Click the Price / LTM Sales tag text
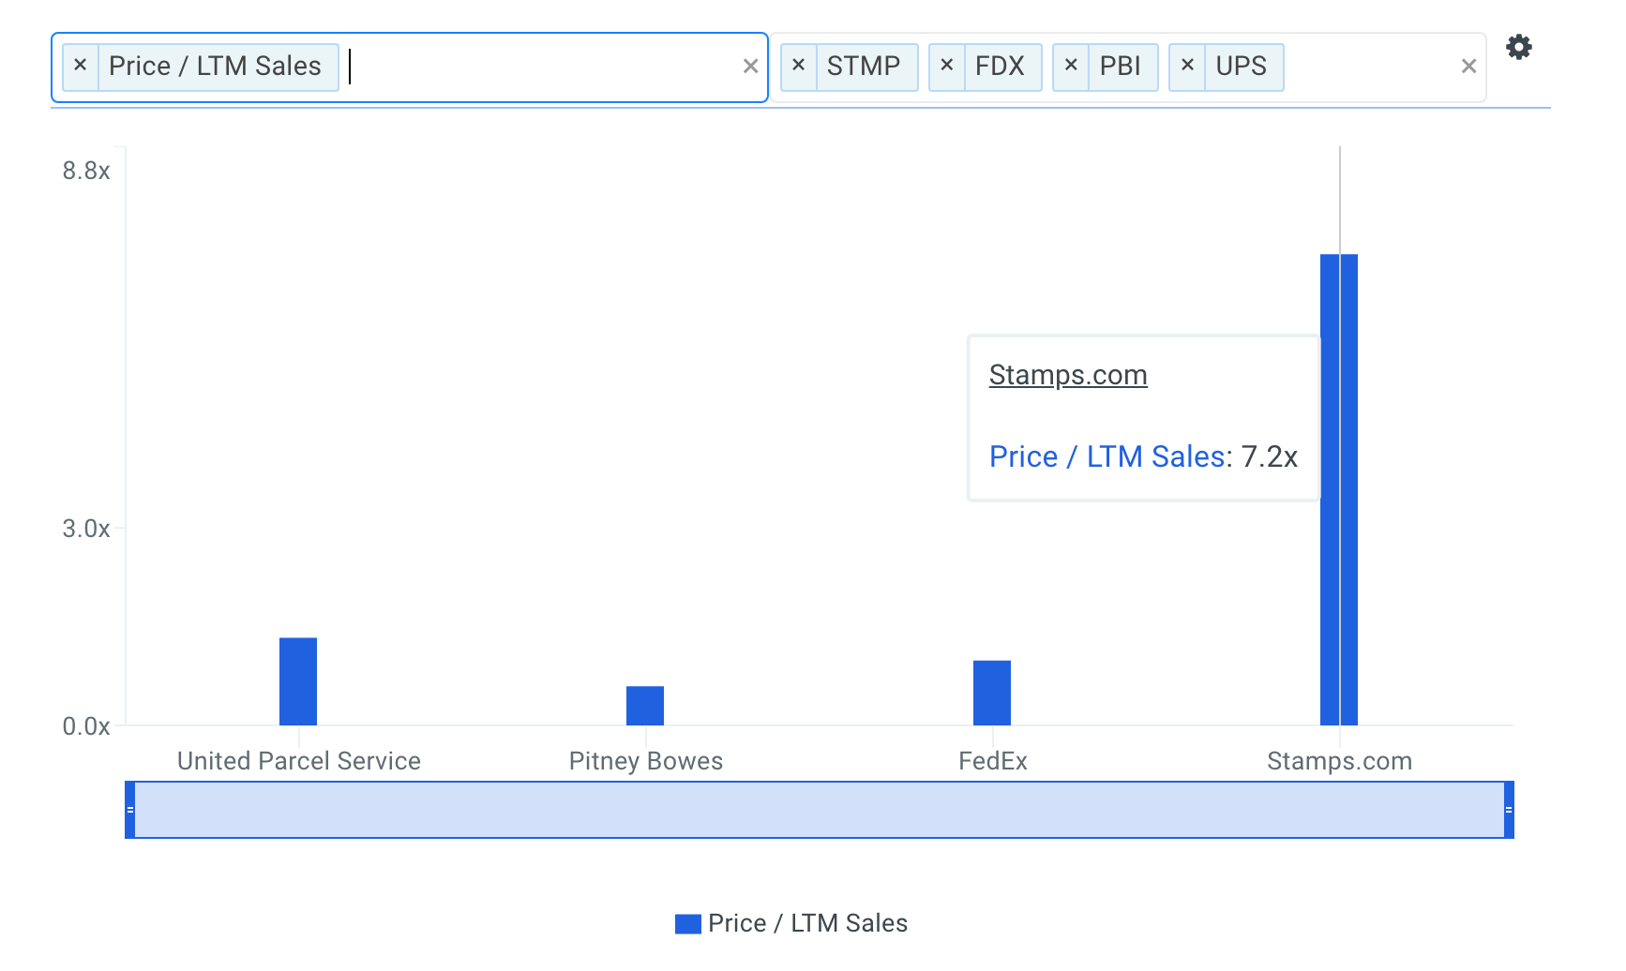This screenshot has width=1626, height=971. [x=215, y=67]
